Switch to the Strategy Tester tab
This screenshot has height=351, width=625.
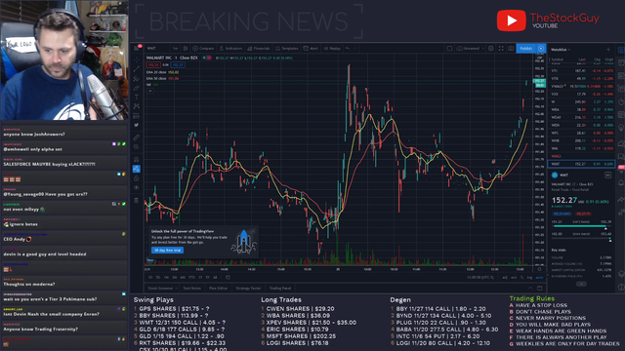click(248, 289)
